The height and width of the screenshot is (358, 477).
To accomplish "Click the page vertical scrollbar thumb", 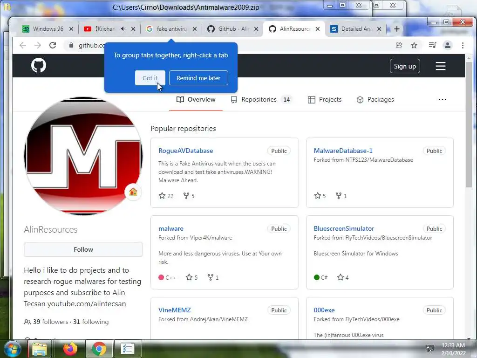I will [x=469, y=124].
